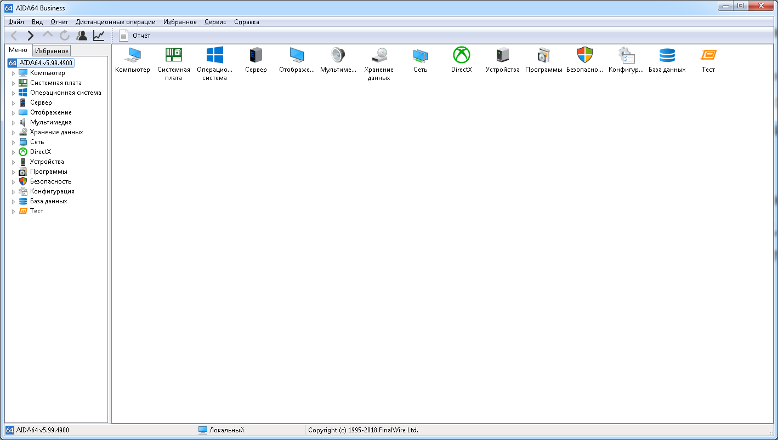Viewport: 778px width, 440px height.
Task: Open the Программы icon in main panel
Action: coord(544,55)
